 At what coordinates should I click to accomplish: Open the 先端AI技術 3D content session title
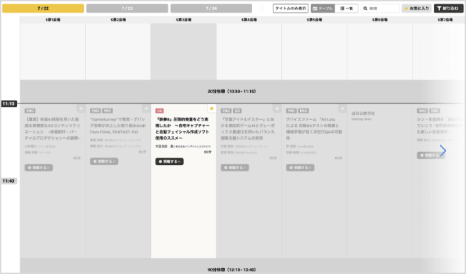[x=52, y=129]
